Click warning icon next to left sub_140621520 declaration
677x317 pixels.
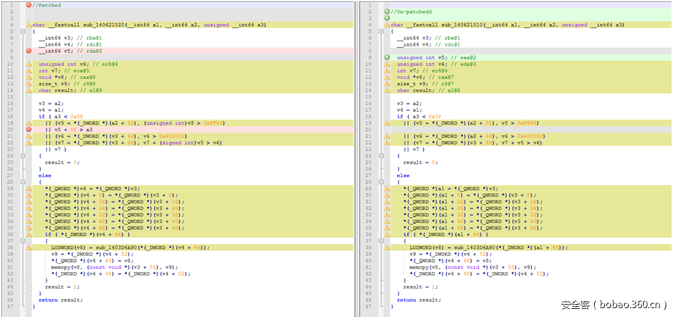[x=29, y=25]
